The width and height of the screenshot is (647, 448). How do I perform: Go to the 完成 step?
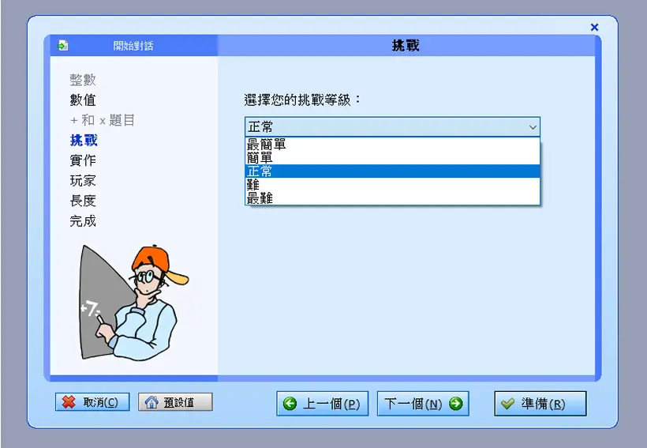83,221
